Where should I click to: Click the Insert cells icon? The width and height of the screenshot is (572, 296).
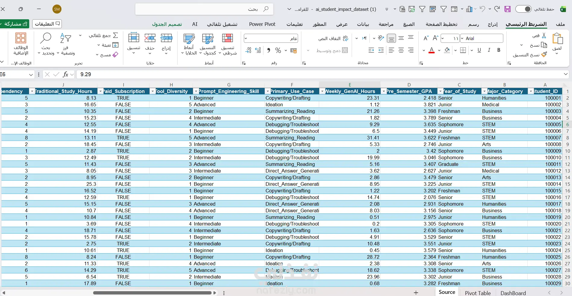(166, 38)
